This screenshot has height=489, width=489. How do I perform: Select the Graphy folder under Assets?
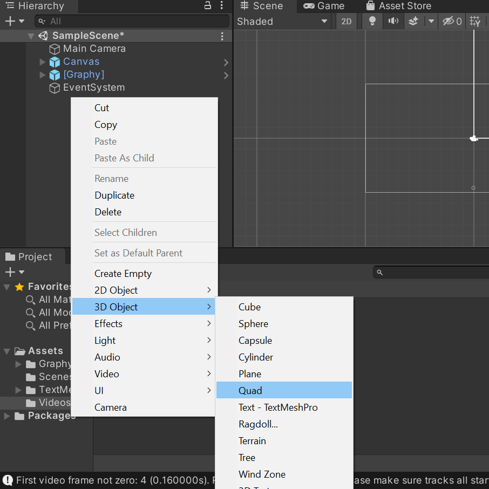[x=55, y=364]
